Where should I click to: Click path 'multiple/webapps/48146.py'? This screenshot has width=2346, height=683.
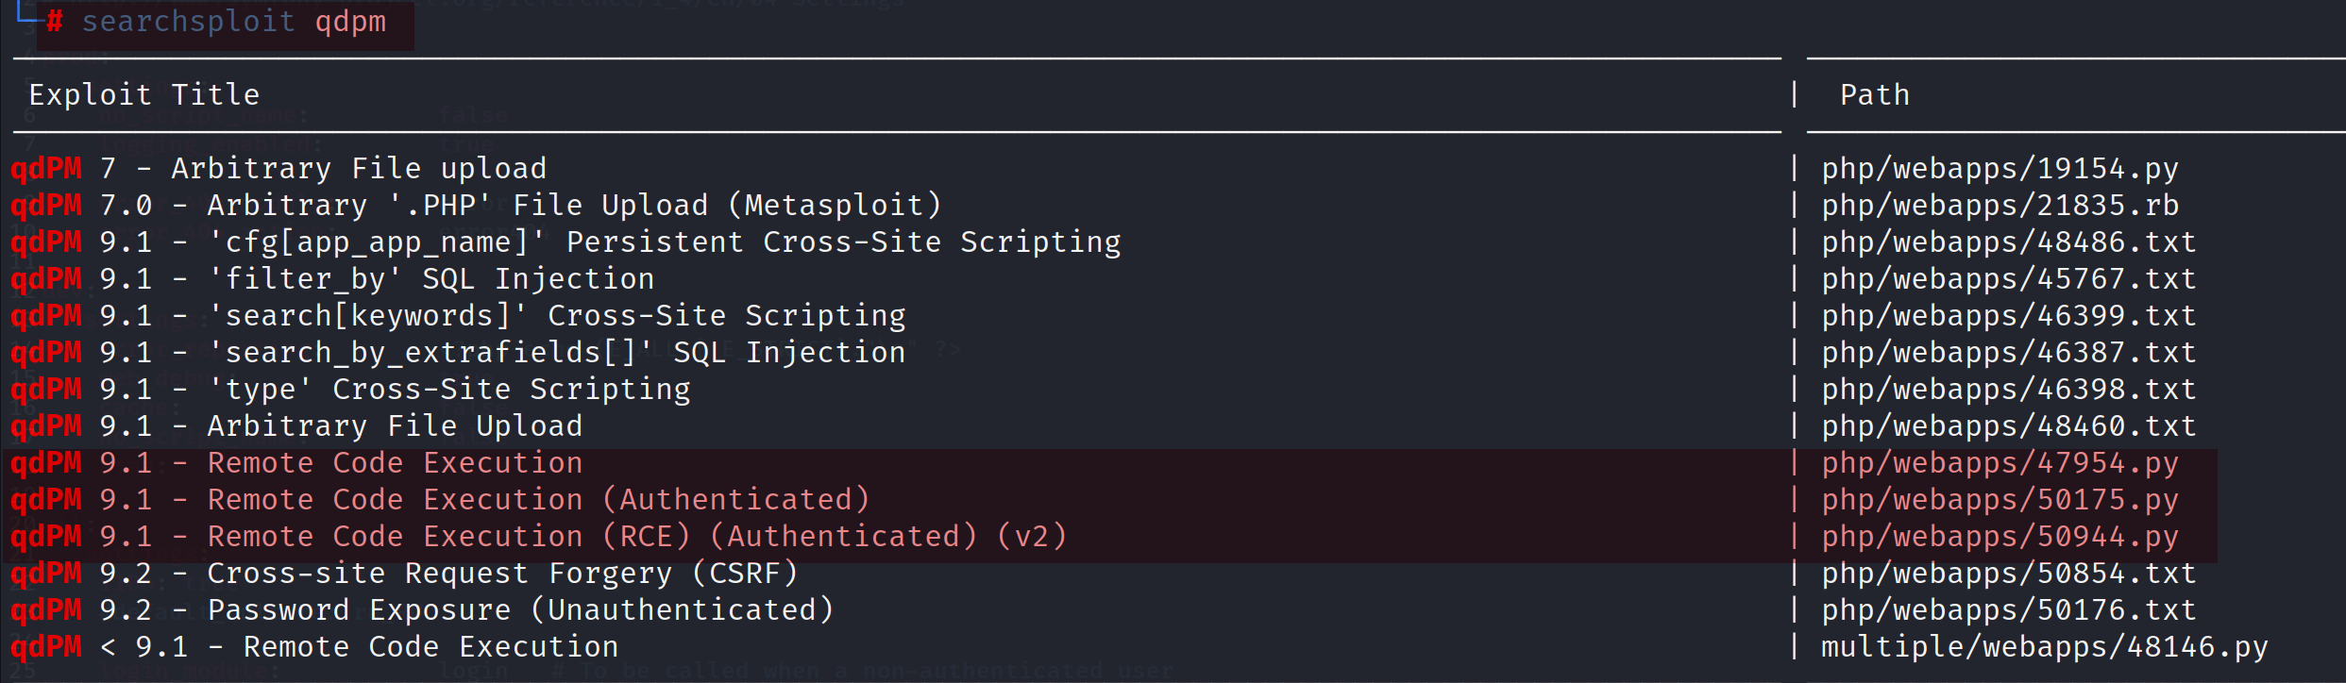tap(2044, 647)
